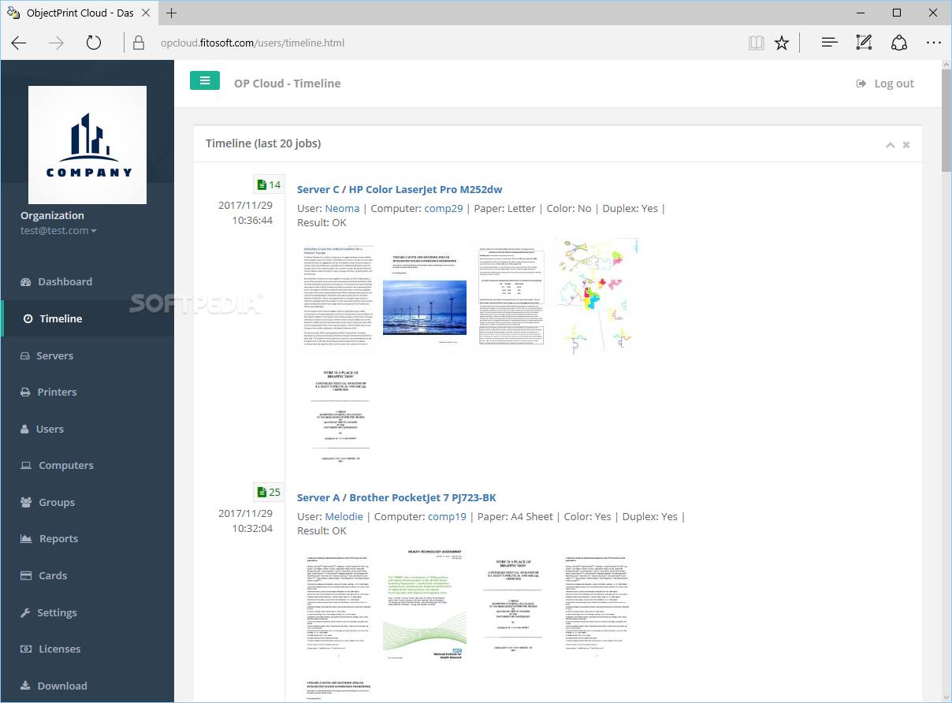The height and width of the screenshot is (703, 952).
Task: Open user Melodie link
Action: [344, 516]
